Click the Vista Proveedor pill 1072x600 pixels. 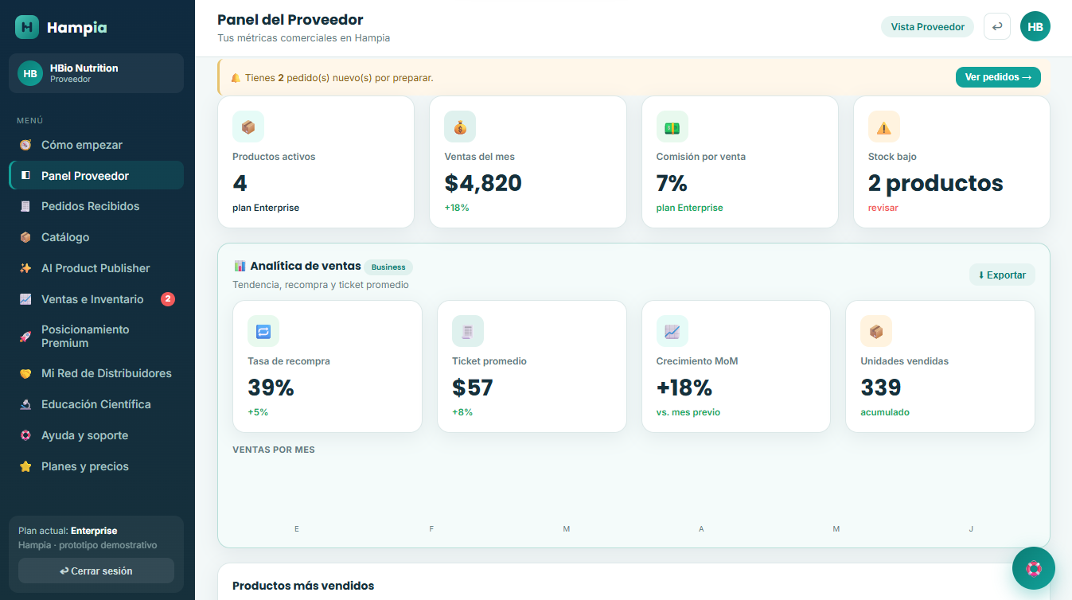coord(927,27)
